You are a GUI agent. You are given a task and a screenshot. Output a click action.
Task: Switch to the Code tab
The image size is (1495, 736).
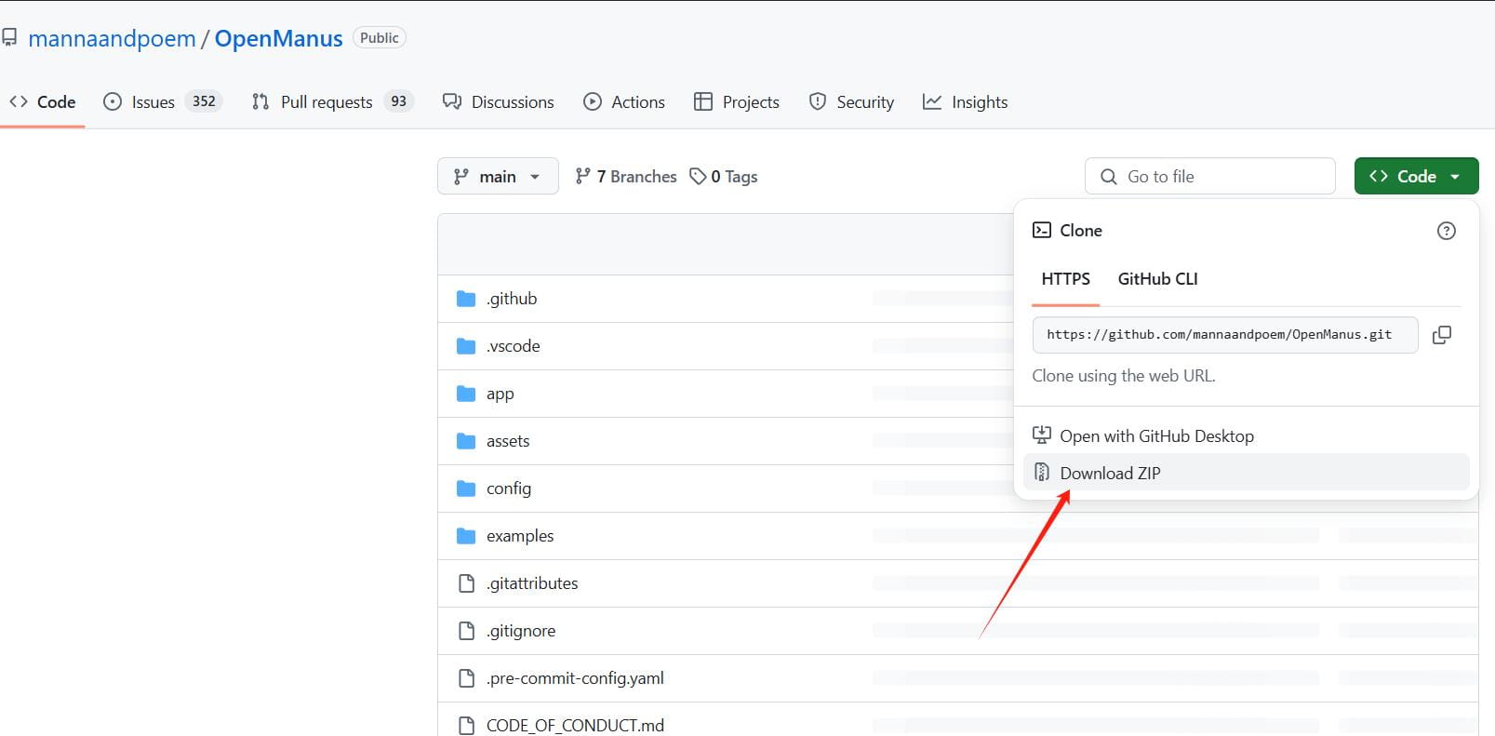pos(43,101)
